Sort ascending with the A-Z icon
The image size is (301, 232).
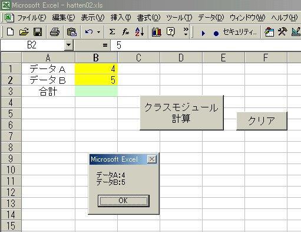[x=140, y=32]
